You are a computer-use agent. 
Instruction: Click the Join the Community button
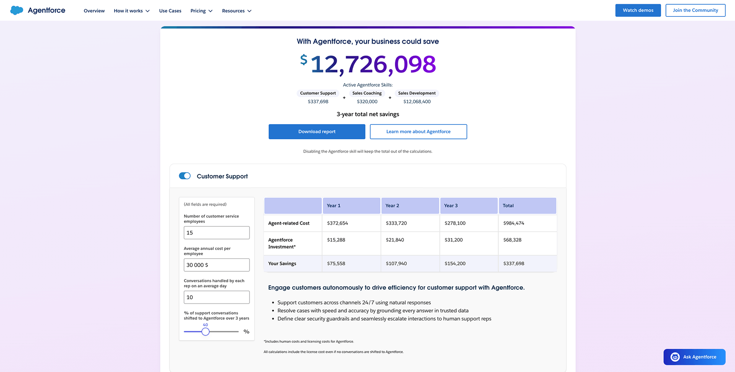[695, 10]
